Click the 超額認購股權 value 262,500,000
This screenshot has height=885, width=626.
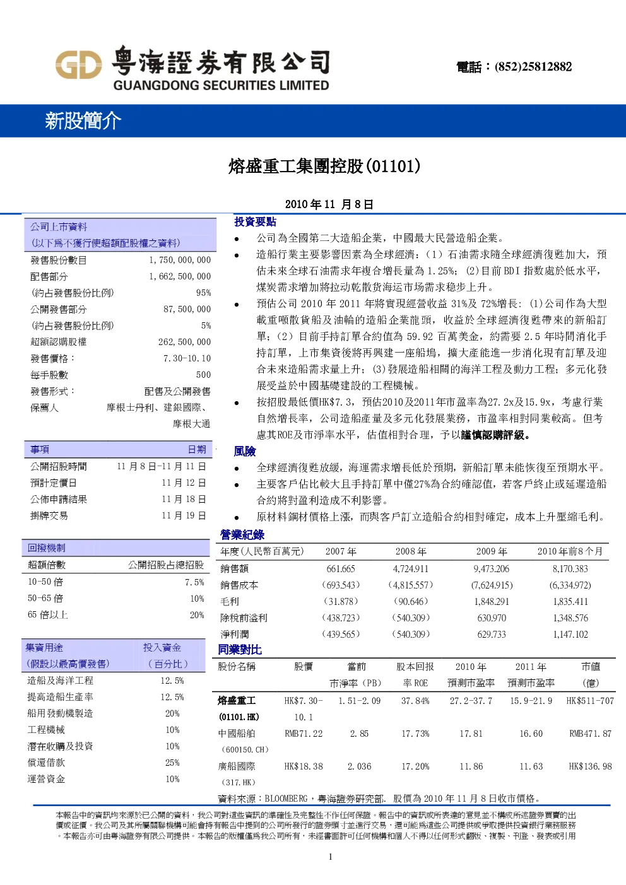click(x=184, y=342)
